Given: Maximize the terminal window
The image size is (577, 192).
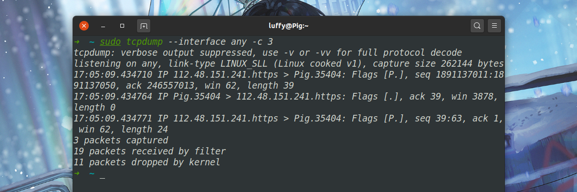Looking at the screenshot, I should 122,26.
